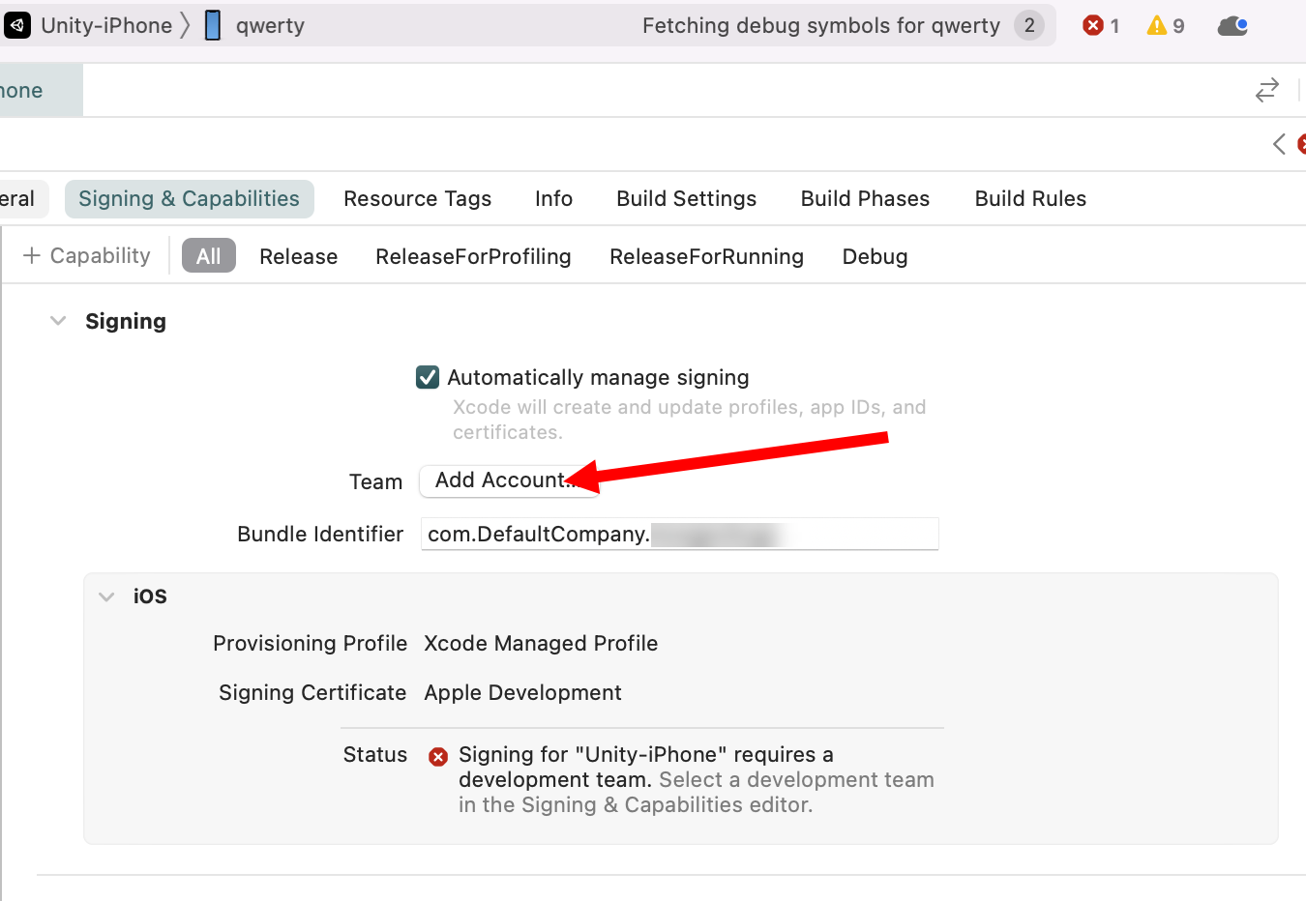Select the All configuration filter
Viewport: 1306px width, 901px height.
(x=209, y=256)
